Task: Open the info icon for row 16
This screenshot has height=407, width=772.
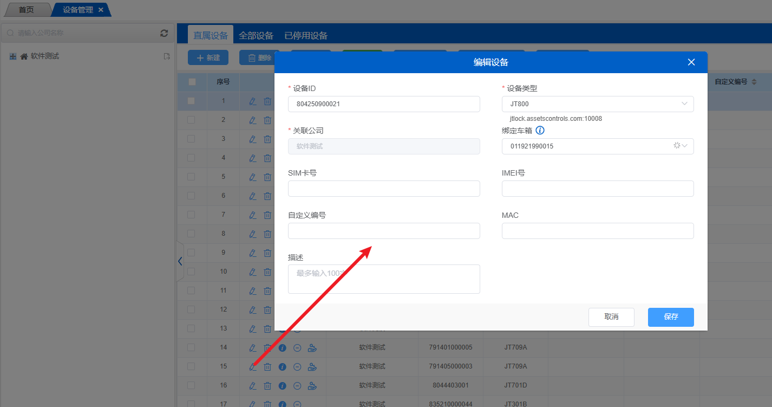Action: (x=282, y=386)
